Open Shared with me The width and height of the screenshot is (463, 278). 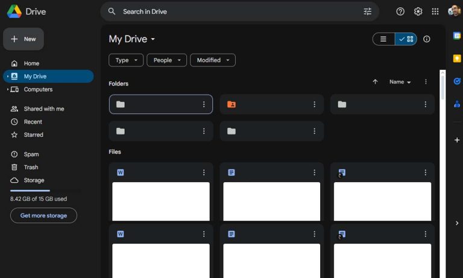click(48, 109)
